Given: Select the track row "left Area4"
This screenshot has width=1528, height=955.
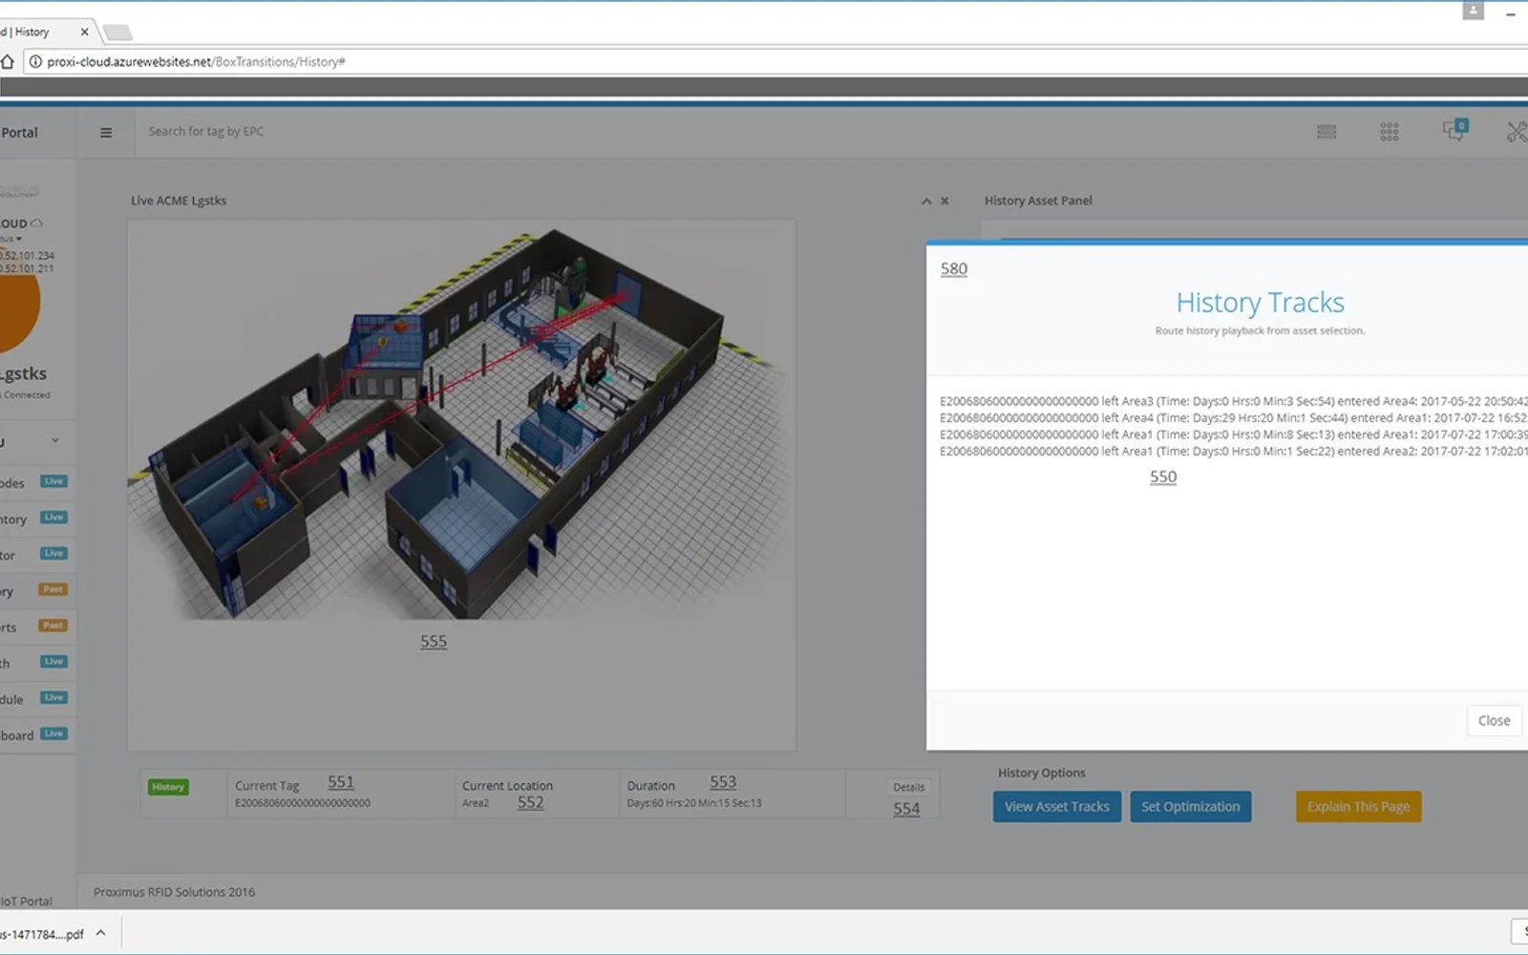Looking at the screenshot, I should point(1234,417).
